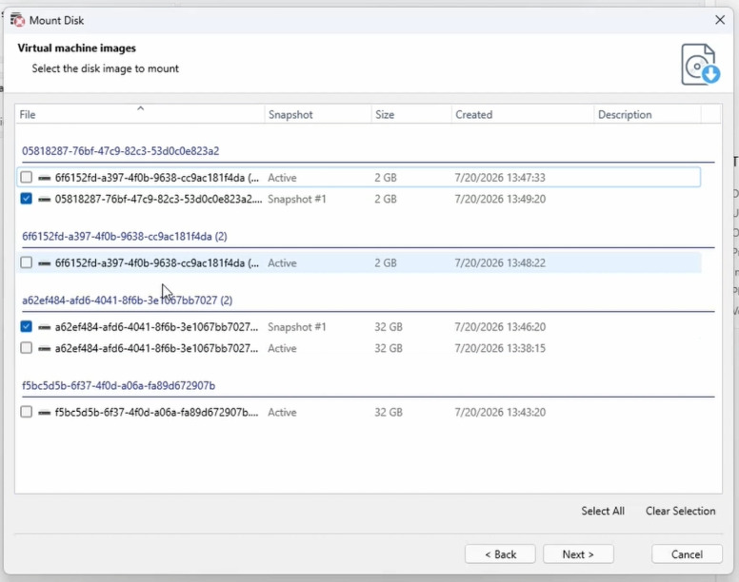
Task: Click the Active cell in row 13:38:15
Action: 282,349
